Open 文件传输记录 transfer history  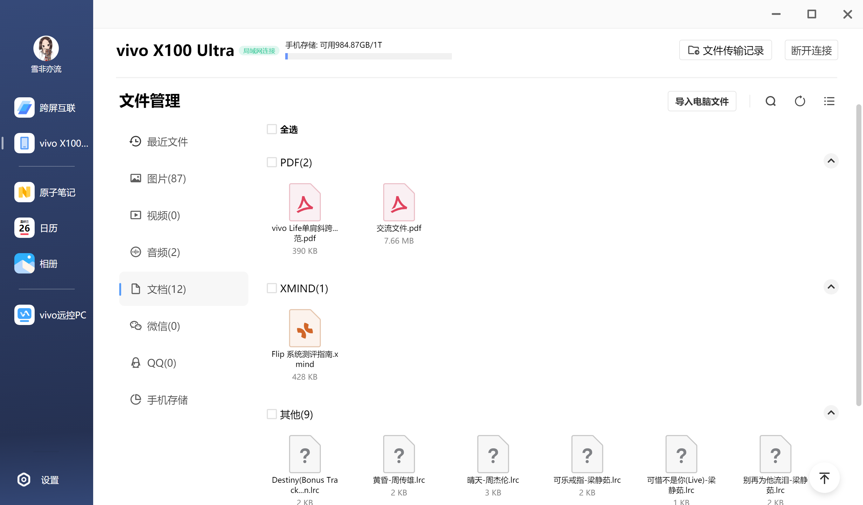(725, 50)
